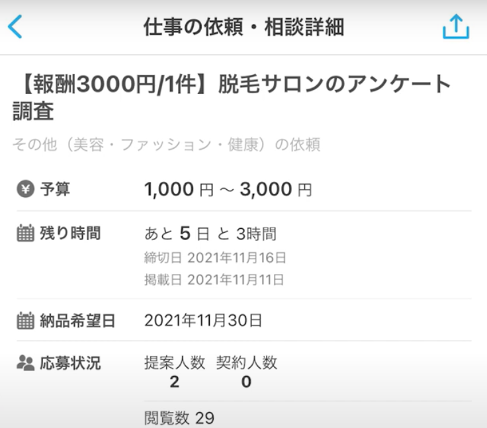The width and height of the screenshot is (487, 428).
Task: Open category その他（美容・ファッション・健康）の依頼
Action: pos(166,145)
